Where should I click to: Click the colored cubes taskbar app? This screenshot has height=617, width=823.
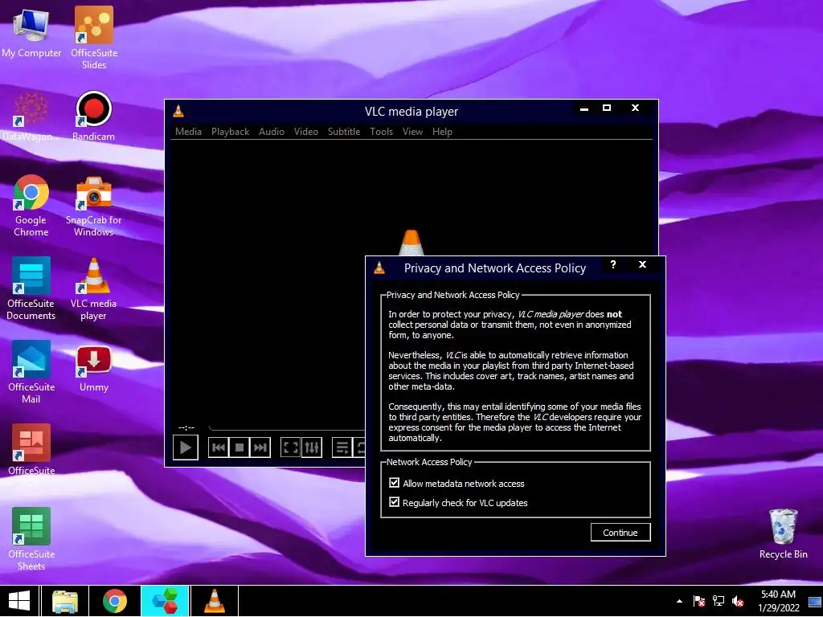pyautogui.click(x=164, y=601)
